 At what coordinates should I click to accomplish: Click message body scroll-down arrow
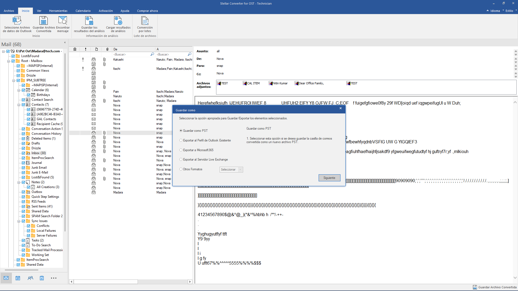(x=515, y=278)
